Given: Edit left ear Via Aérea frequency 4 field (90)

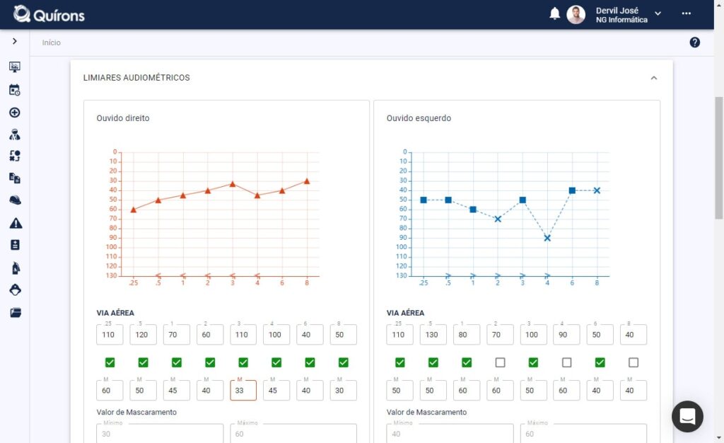Looking at the screenshot, I should (x=566, y=335).
